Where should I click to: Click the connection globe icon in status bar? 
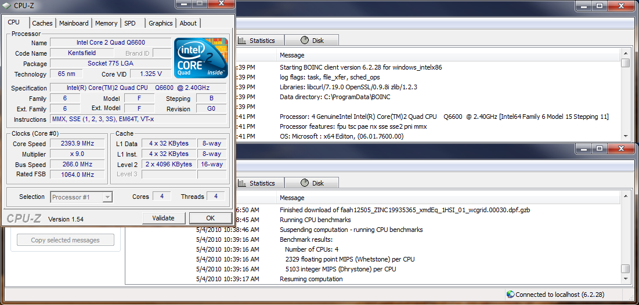pos(510,295)
